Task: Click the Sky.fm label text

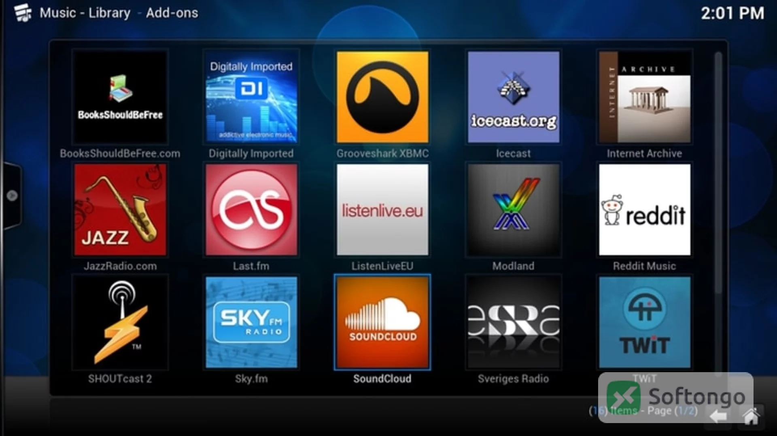Action: (251, 379)
